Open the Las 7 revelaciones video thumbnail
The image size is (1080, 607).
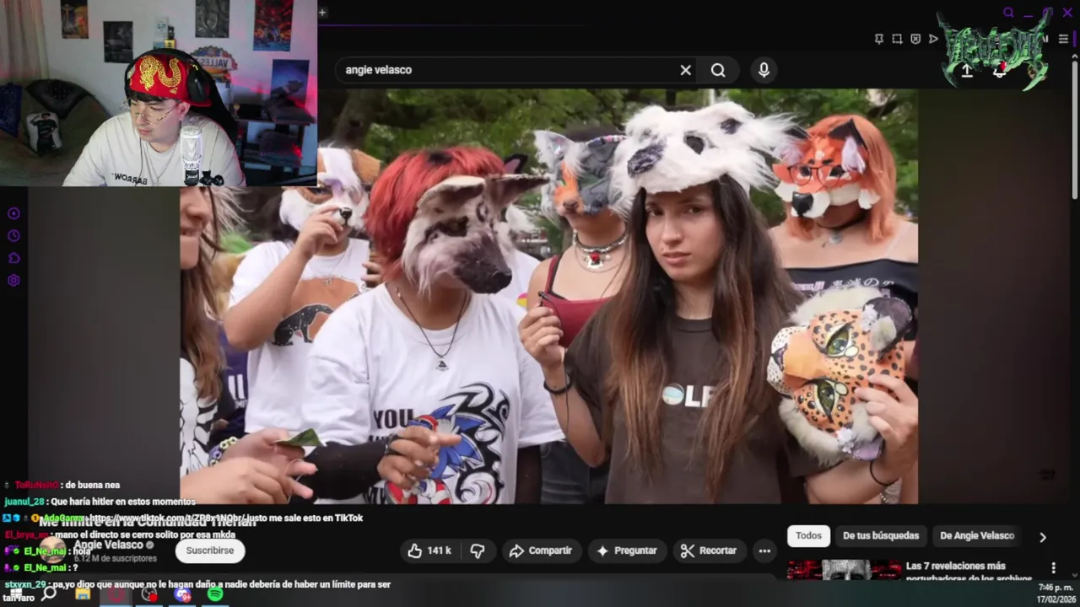click(844, 570)
